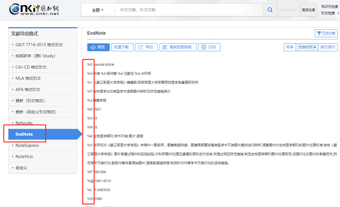Click the 预览 preview button
This screenshot has height=207, width=340.
[98, 47]
